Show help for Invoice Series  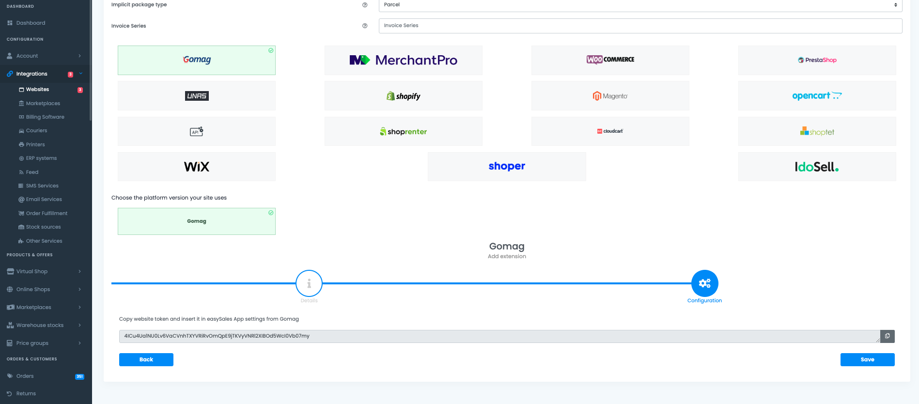point(365,26)
